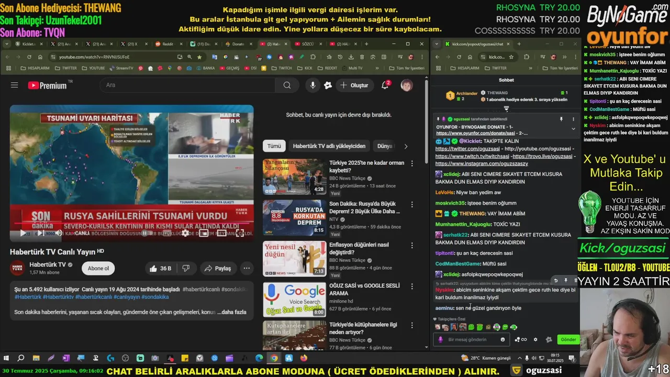
Task: Open options for 'Enflasyon düğünleri nasıl değiştirdi?' video
Action: coord(412,245)
